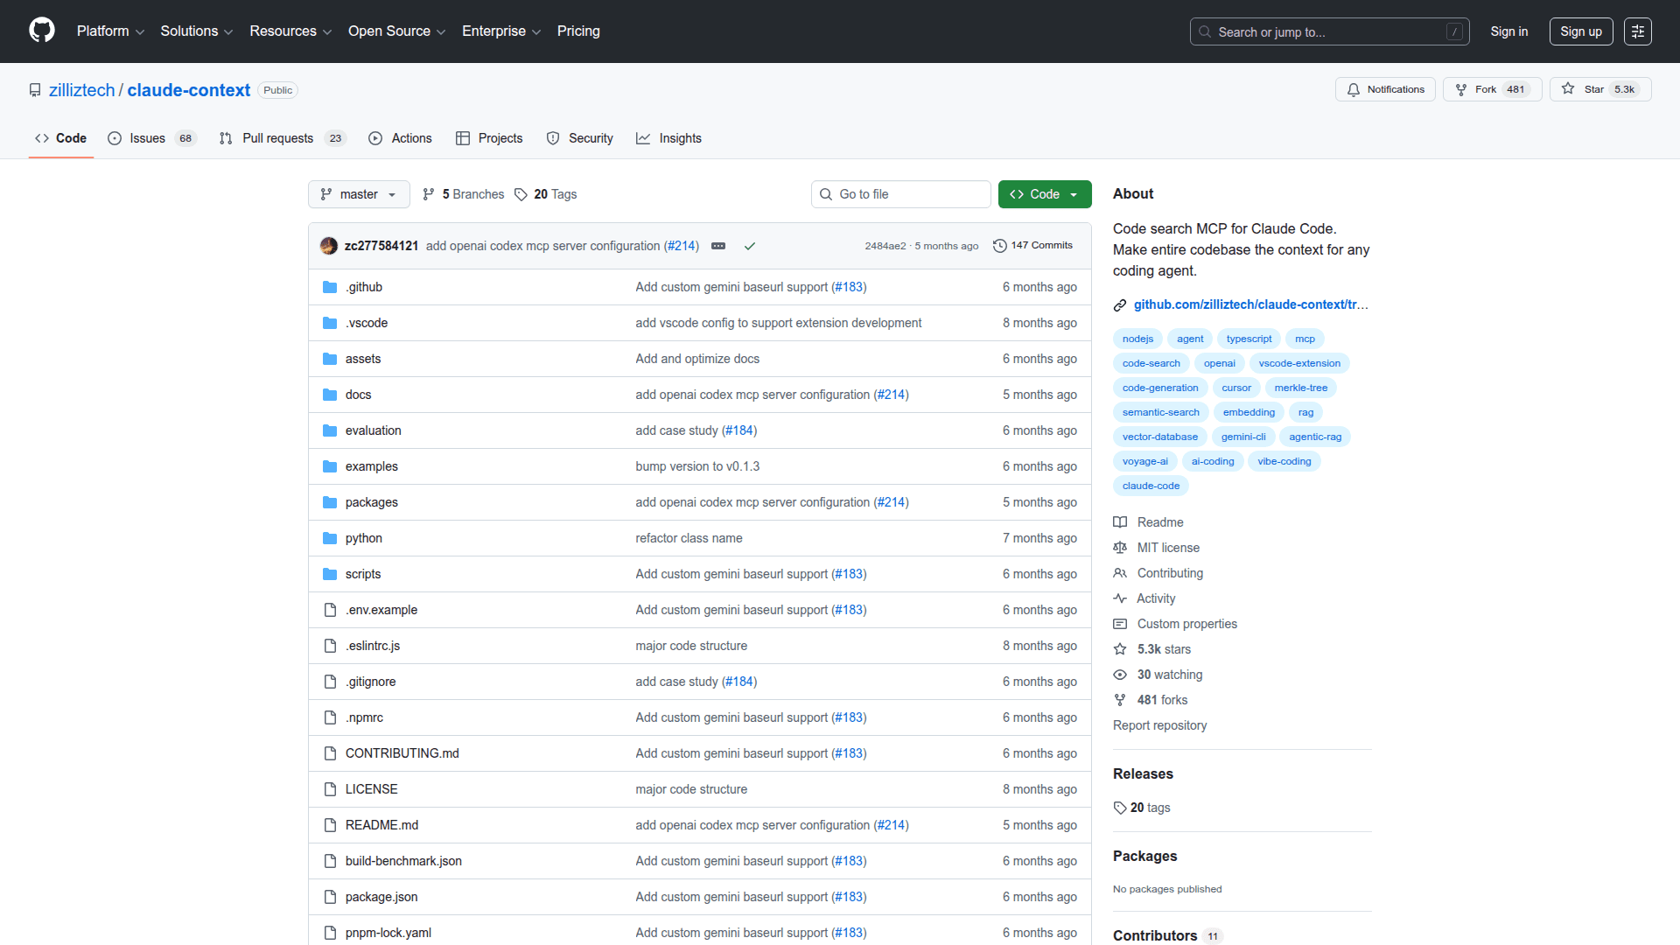Click the GitHub logo icon
The image size is (1680, 945).
coord(42,31)
